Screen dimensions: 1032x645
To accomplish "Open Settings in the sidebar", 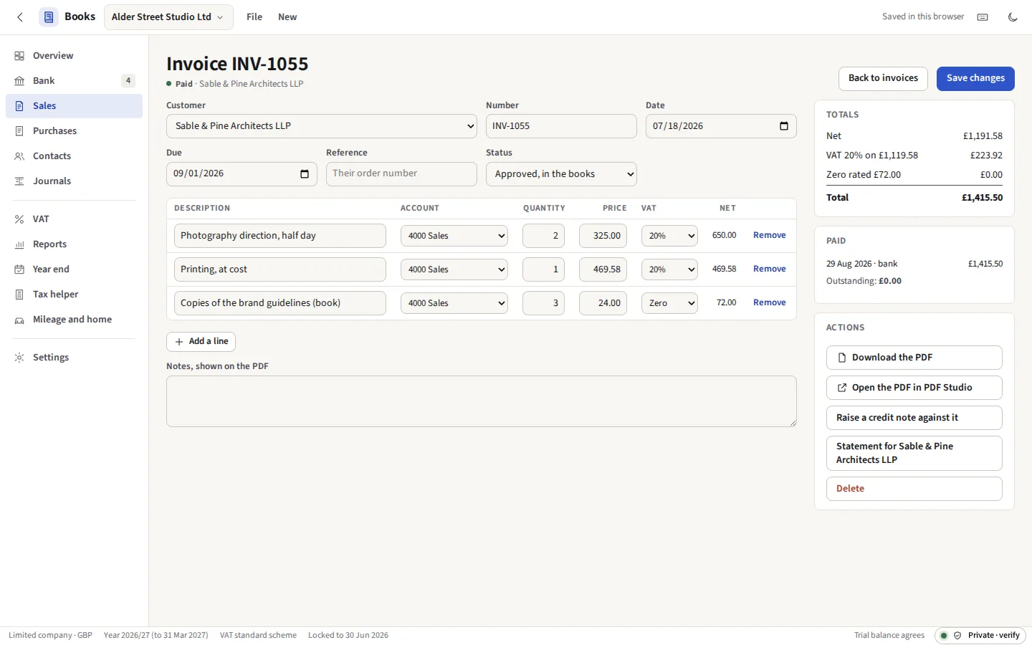I will pyautogui.click(x=75, y=358).
